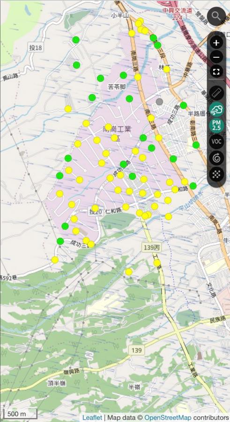This screenshot has height=422, width=230.
Task: Toggle the PM 2.5 layer
Action: [x=216, y=126]
